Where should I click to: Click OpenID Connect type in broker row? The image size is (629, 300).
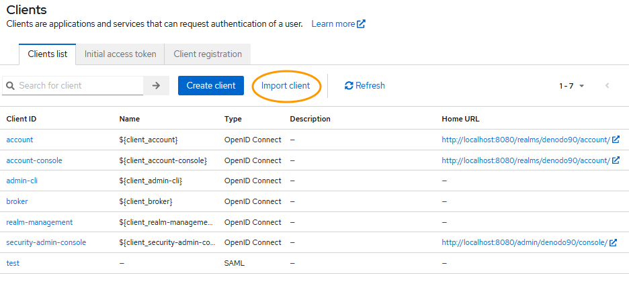point(253,201)
